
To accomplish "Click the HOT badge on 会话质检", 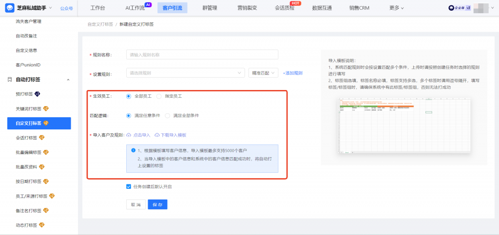I will coord(295,3).
